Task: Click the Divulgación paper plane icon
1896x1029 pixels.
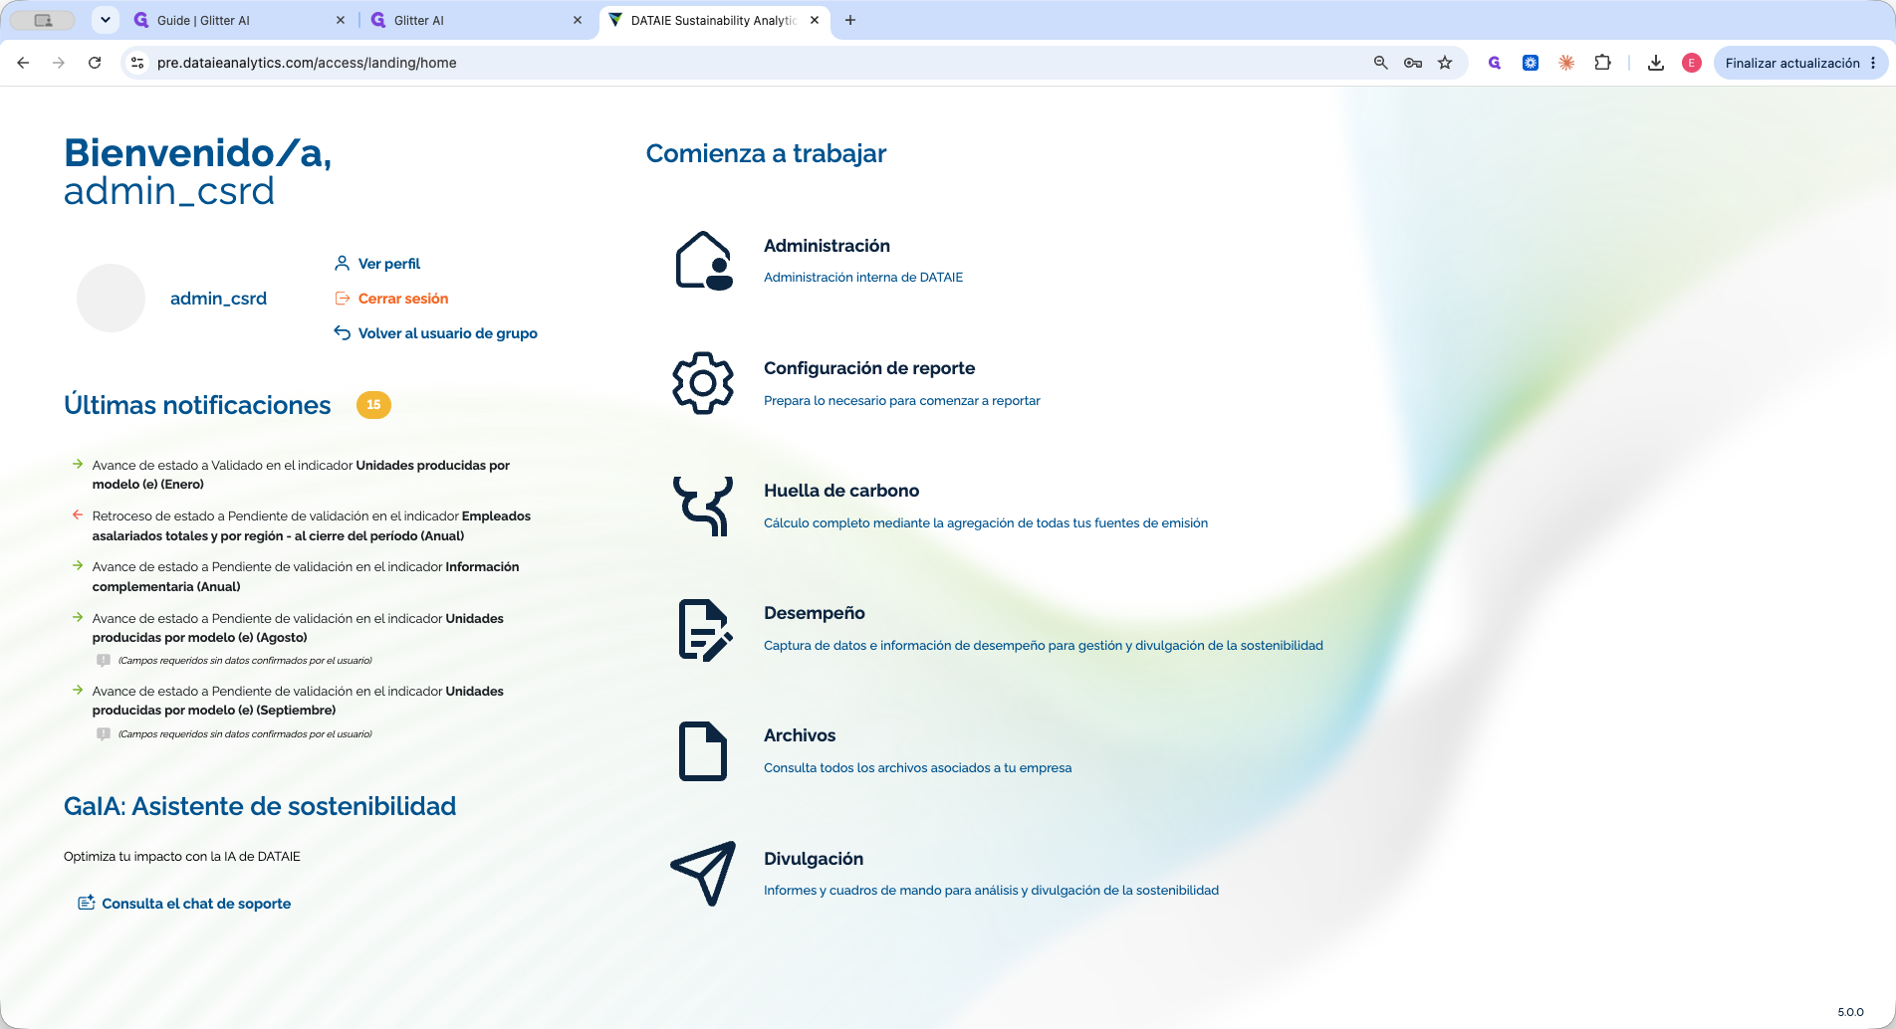Action: pyautogui.click(x=704, y=873)
